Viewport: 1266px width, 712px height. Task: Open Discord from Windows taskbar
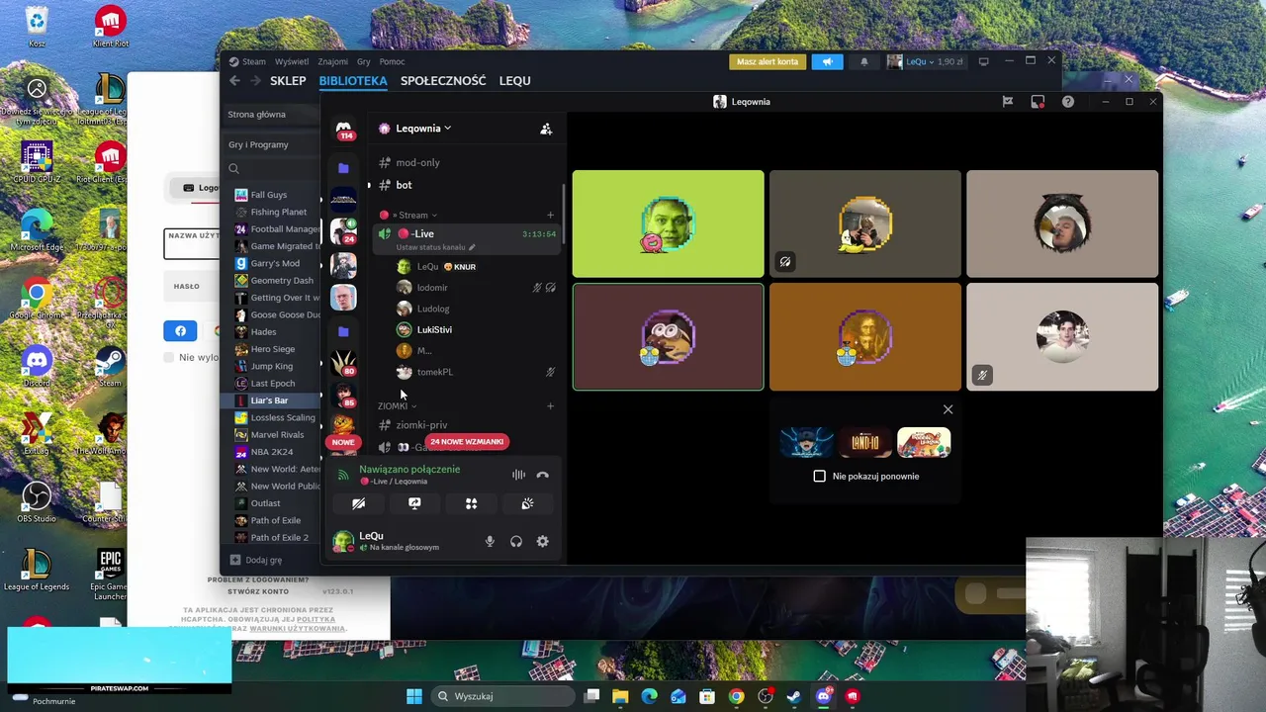tap(823, 696)
